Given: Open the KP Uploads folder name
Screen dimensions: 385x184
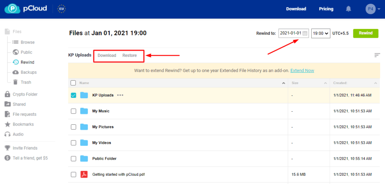Looking at the screenshot, I should [103, 95].
